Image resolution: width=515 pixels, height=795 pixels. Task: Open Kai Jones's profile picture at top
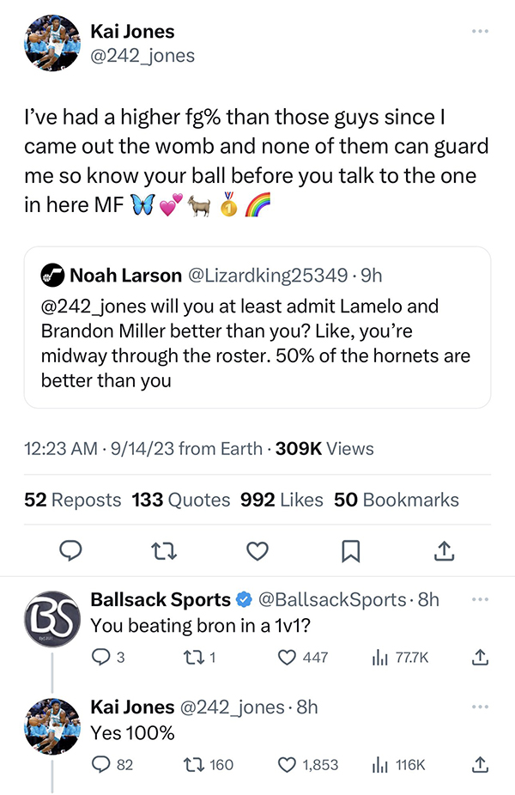54,42
